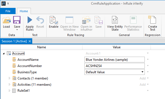
Task: Click the Name column header
Action: (x=42, y=47)
